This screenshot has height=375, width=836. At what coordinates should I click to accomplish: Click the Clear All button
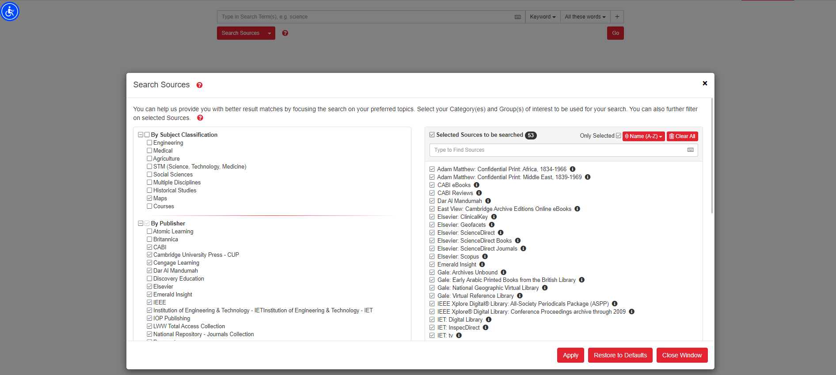tap(682, 136)
